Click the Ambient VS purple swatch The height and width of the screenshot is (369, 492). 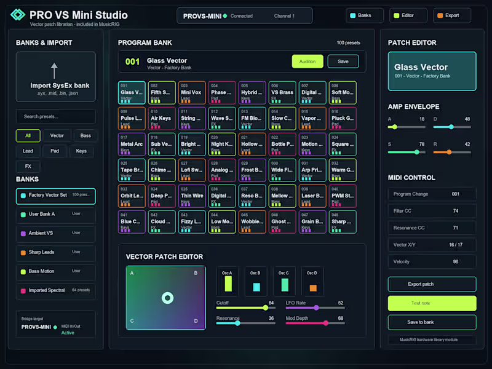click(x=23, y=234)
